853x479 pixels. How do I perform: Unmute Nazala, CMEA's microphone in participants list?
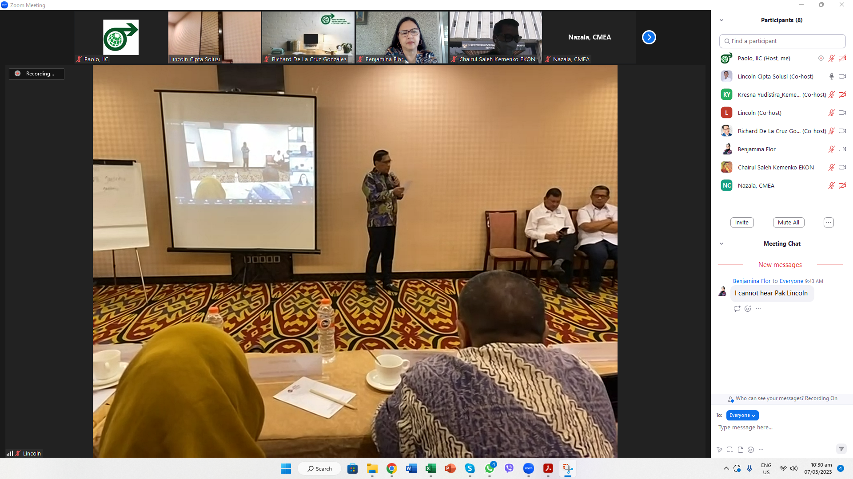(x=831, y=185)
